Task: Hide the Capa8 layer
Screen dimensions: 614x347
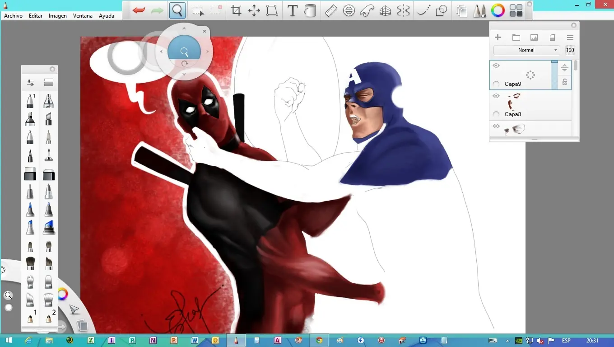Action: 496,96
